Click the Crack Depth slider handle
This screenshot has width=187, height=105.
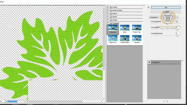coord(177,30)
